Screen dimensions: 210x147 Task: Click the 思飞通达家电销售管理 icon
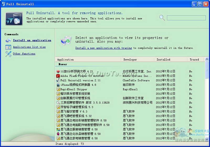tap(58, 138)
